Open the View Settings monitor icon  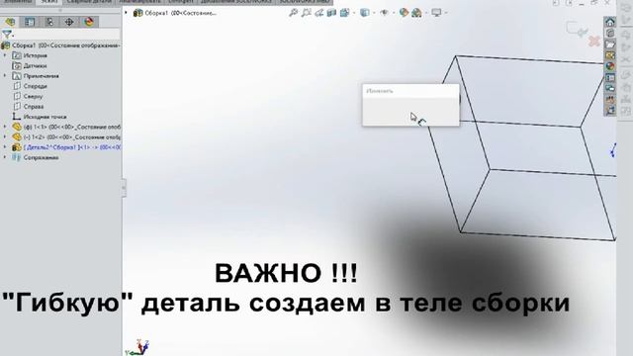[436, 13]
